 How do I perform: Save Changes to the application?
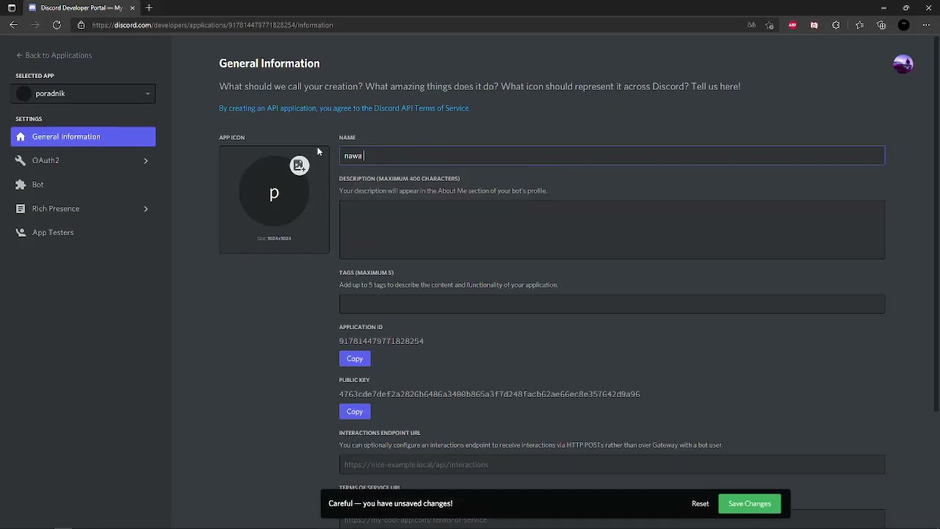(750, 504)
